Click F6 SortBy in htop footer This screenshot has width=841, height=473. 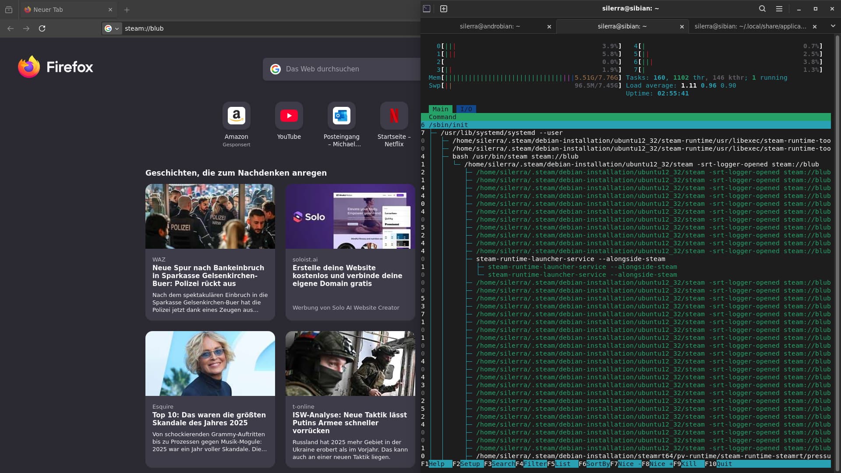tap(597, 464)
